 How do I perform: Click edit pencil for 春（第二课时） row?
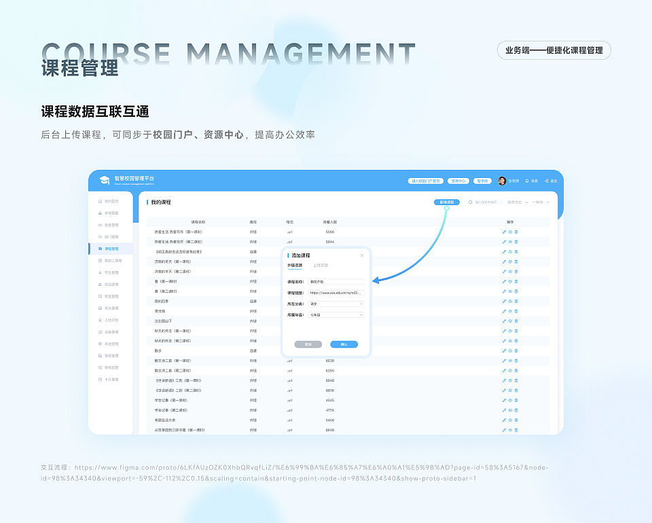(504, 291)
